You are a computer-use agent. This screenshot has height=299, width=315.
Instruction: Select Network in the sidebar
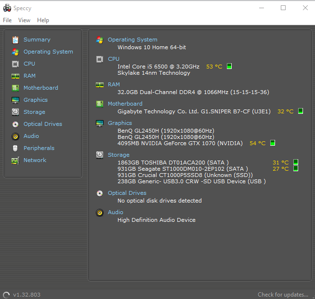35,161
